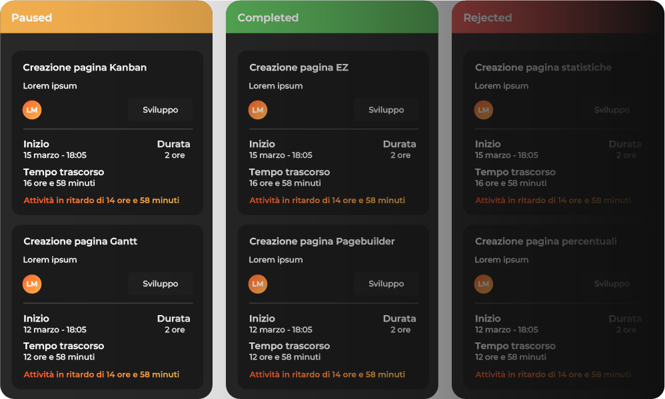Open the Creazione pagina Kanban card title

click(85, 67)
